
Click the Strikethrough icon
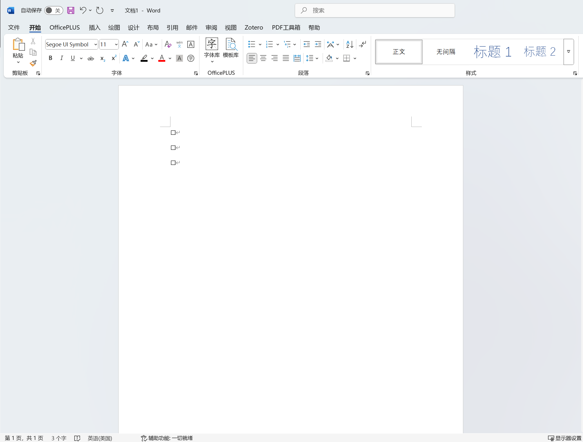[x=90, y=58]
